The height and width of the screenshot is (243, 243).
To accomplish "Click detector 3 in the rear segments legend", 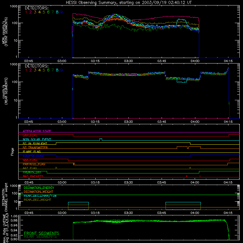I will [x=35, y=70].
